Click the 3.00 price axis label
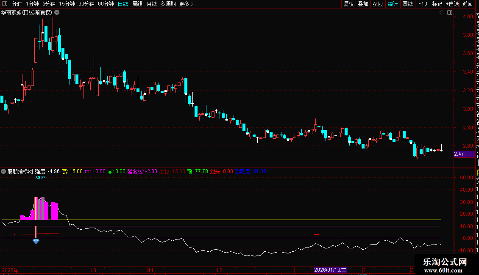The height and width of the screenshot is (275, 479). coord(468,109)
